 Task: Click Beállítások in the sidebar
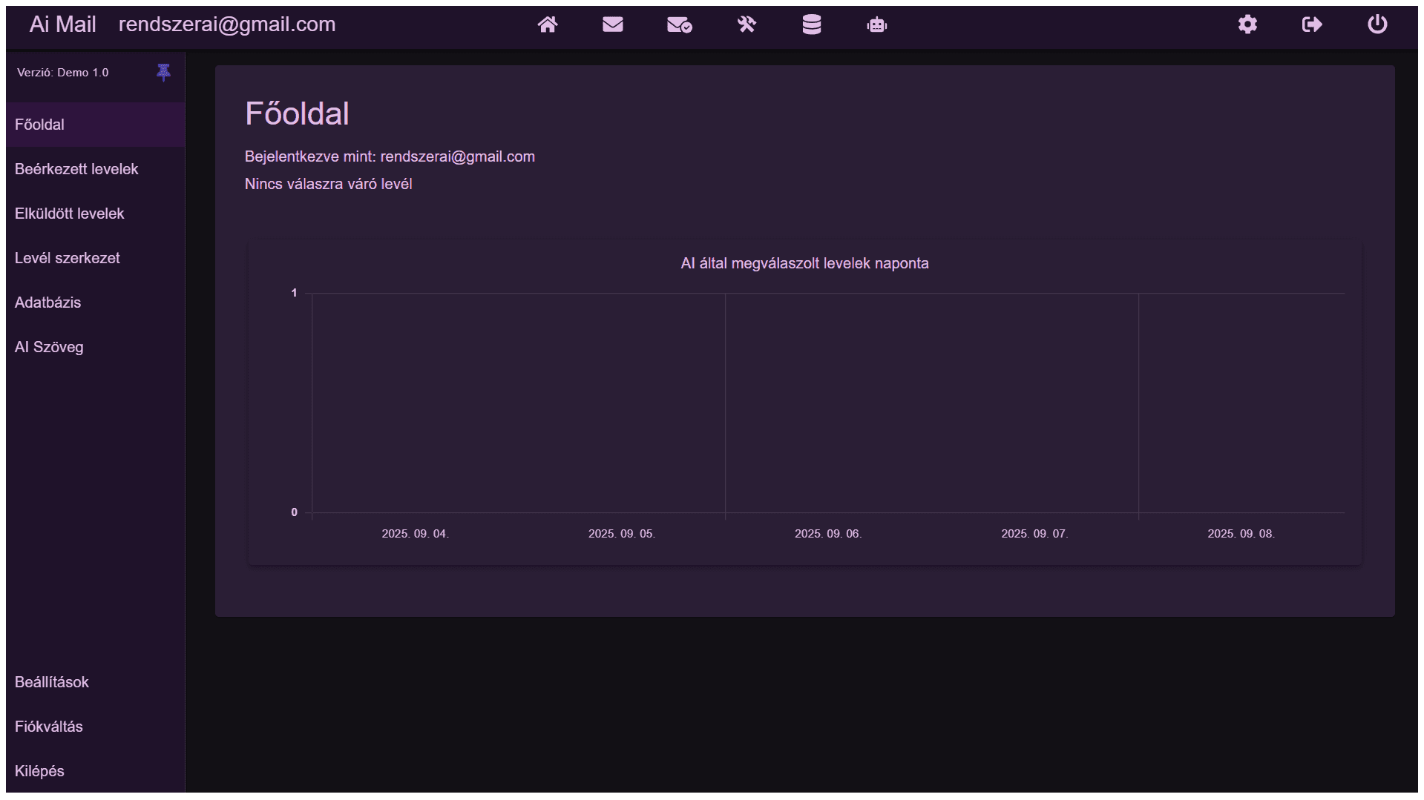pyautogui.click(x=52, y=682)
